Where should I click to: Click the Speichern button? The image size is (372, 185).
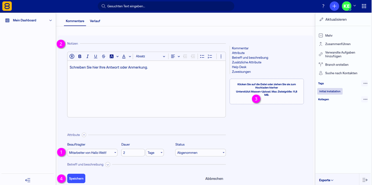pyautogui.click(x=76, y=178)
